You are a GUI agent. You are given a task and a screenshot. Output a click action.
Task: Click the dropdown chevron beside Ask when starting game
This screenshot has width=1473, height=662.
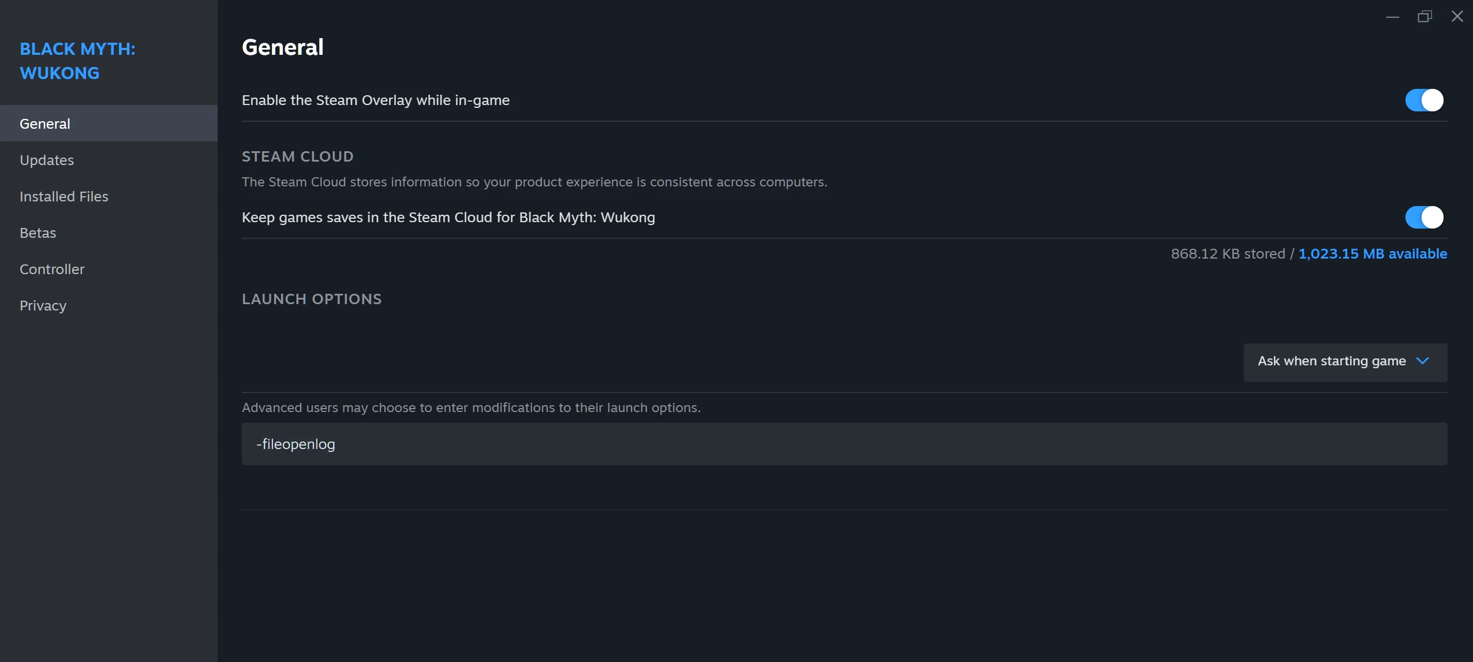pos(1423,361)
